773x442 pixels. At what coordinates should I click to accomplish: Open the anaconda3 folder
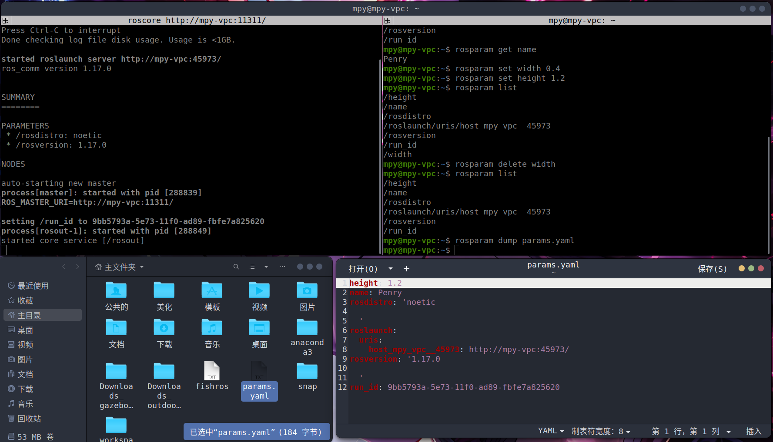coord(307,328)
